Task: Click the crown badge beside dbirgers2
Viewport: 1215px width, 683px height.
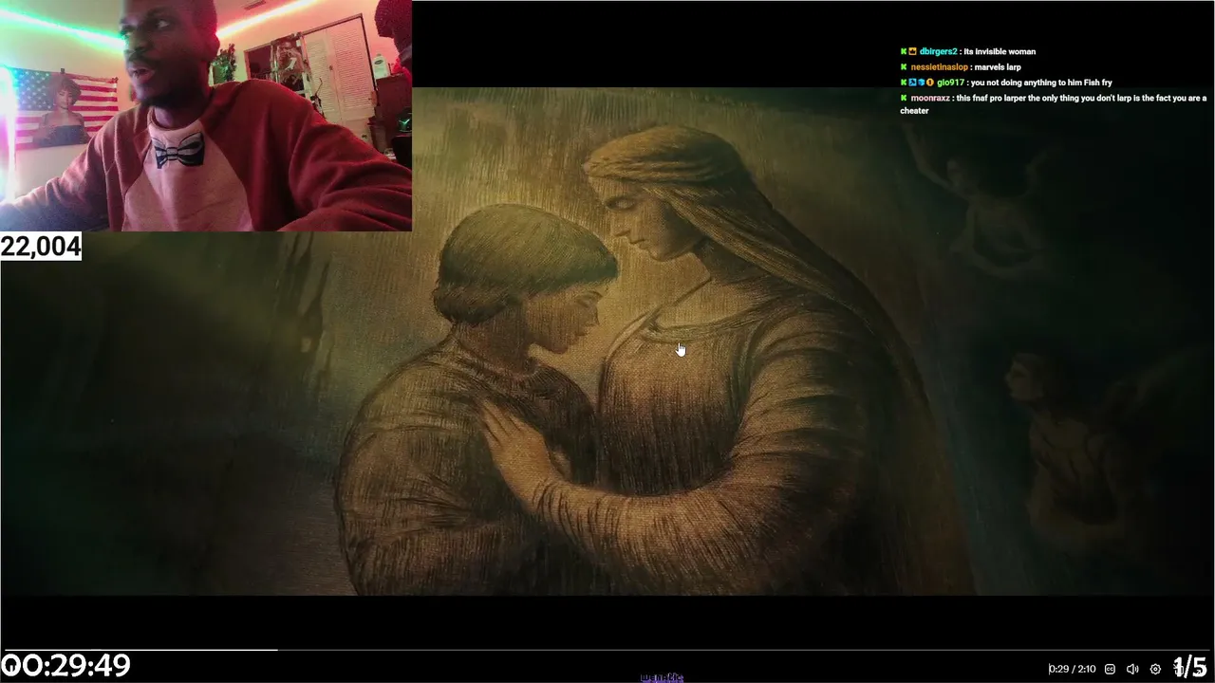Action: pos(912,51)
